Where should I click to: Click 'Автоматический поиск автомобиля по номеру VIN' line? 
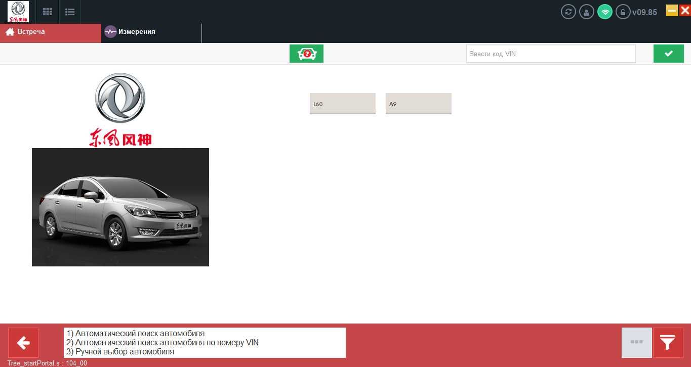coord(162,343)
